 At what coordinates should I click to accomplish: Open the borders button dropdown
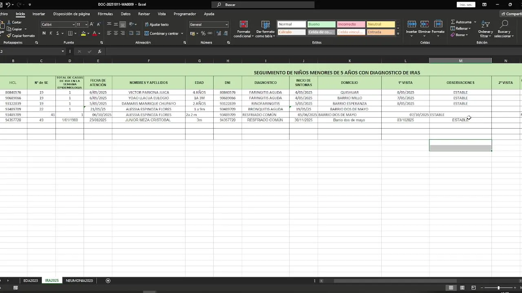click(76, 33)
